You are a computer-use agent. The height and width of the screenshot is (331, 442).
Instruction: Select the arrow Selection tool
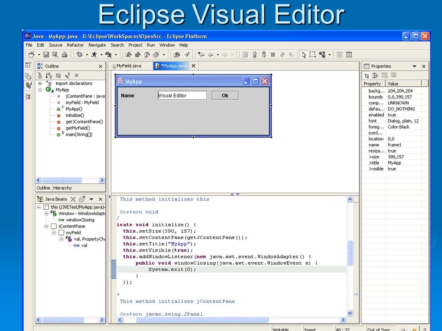[x=303, y=55]
